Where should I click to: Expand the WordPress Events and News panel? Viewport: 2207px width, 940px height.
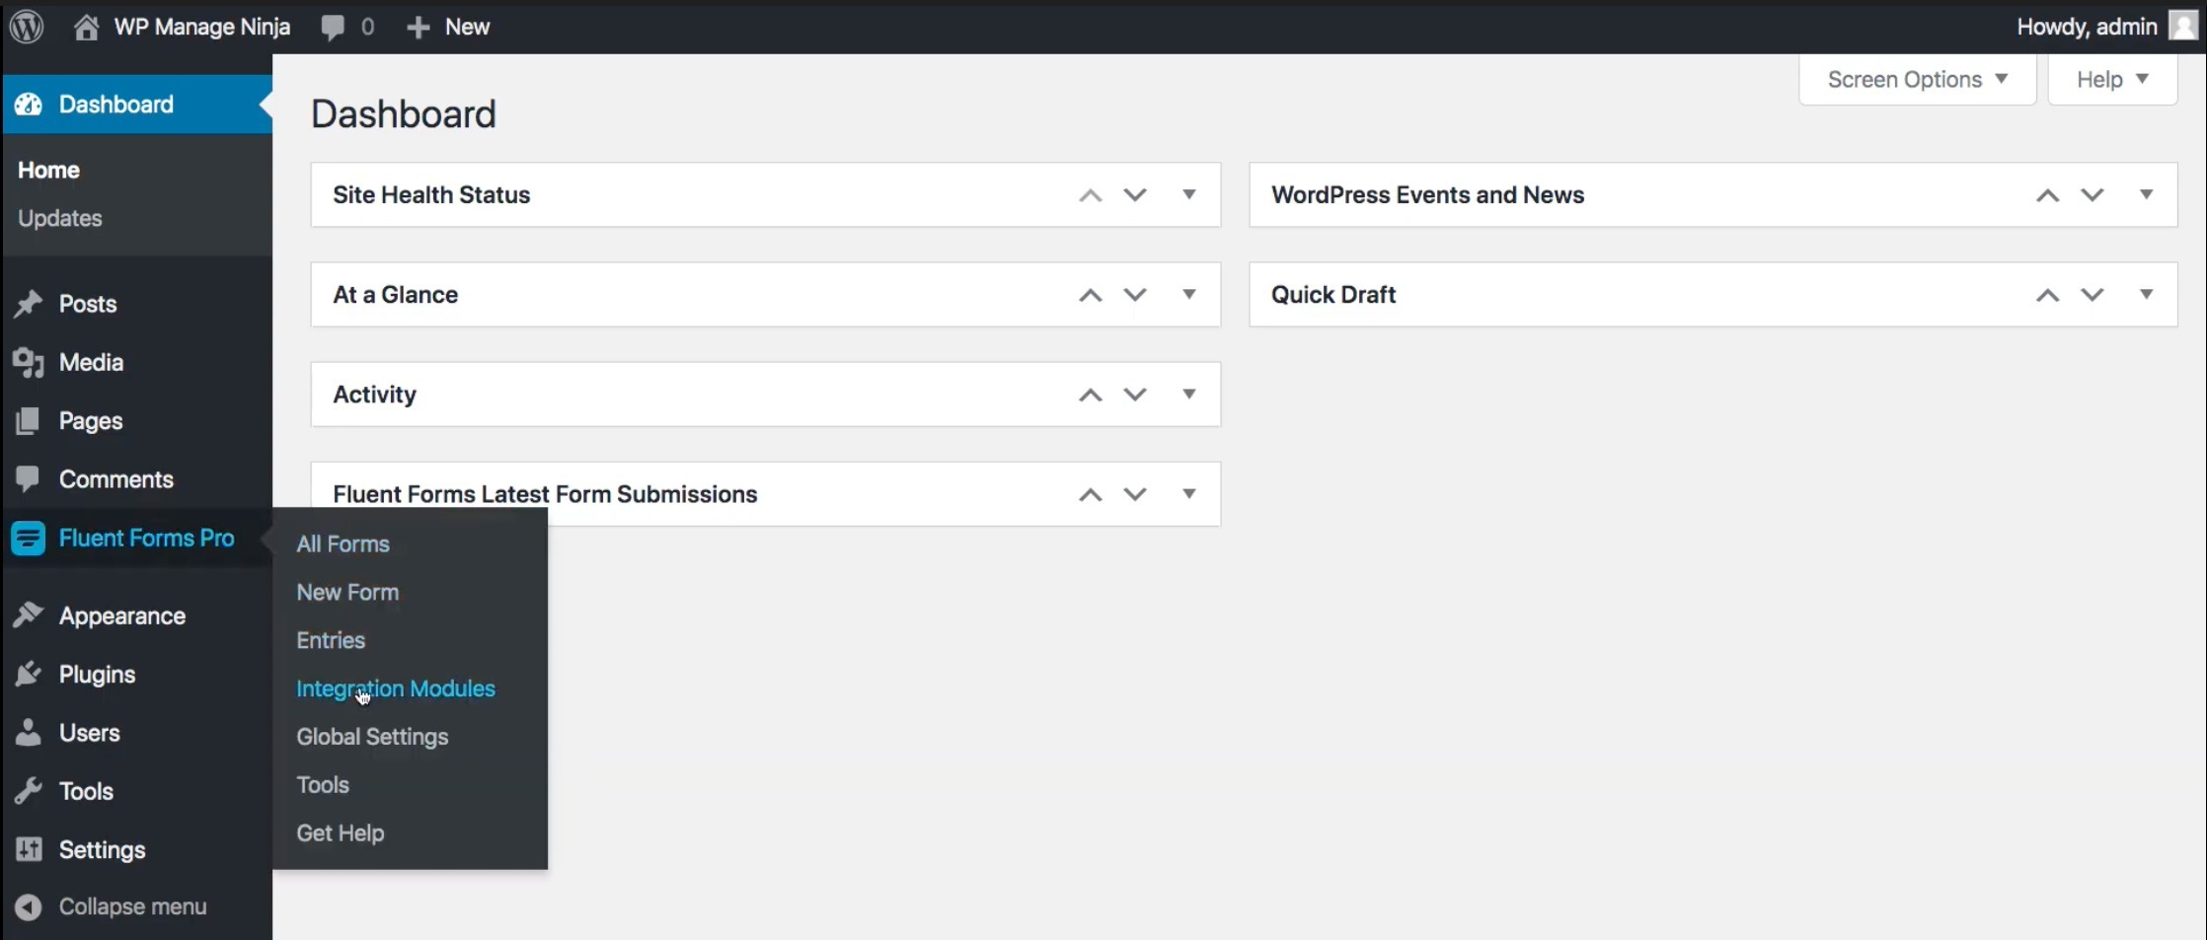point(2146,195)
